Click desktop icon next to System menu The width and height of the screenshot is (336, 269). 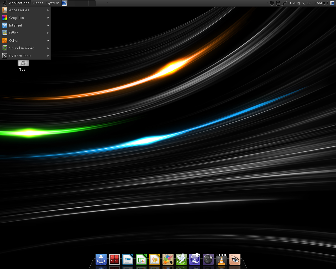point(64,3)
